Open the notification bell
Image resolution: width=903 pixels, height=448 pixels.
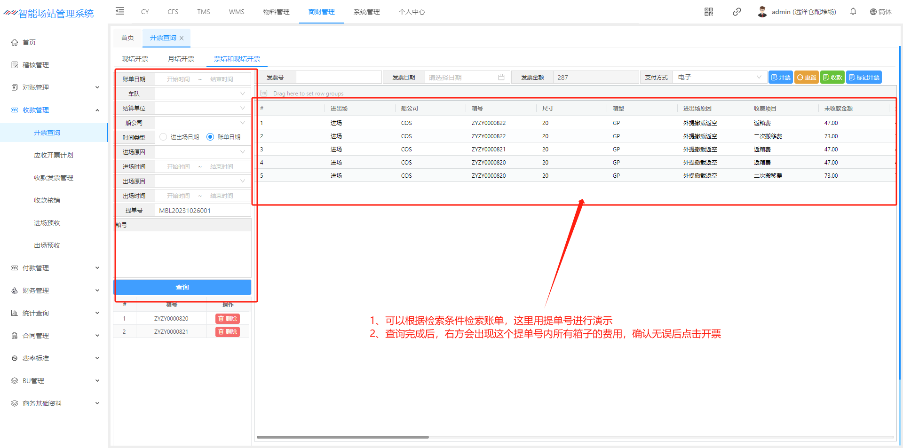tap(853, 12)
